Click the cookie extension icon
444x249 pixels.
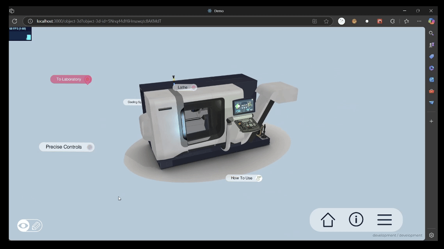[354, 21]
